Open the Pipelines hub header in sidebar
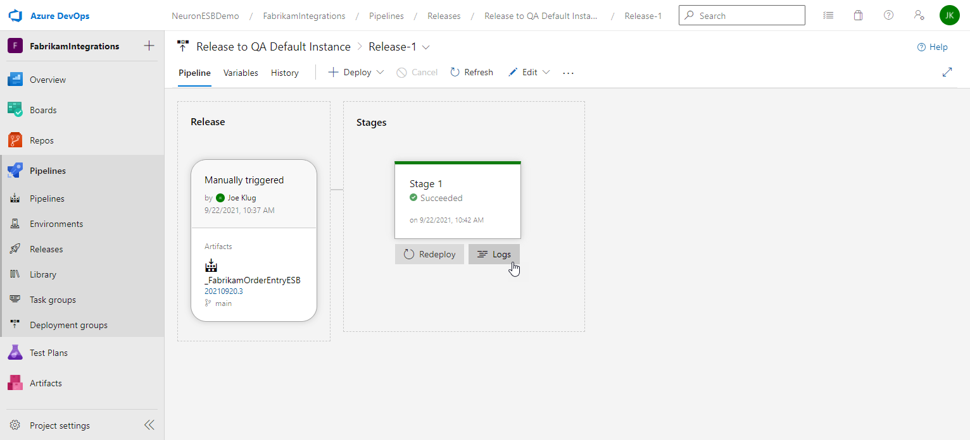 click(82, 171)
